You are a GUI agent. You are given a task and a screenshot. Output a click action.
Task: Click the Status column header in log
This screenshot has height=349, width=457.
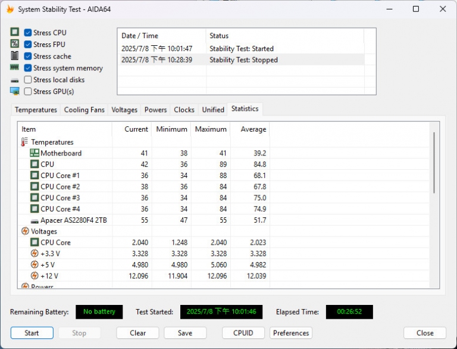coord(285,36)
